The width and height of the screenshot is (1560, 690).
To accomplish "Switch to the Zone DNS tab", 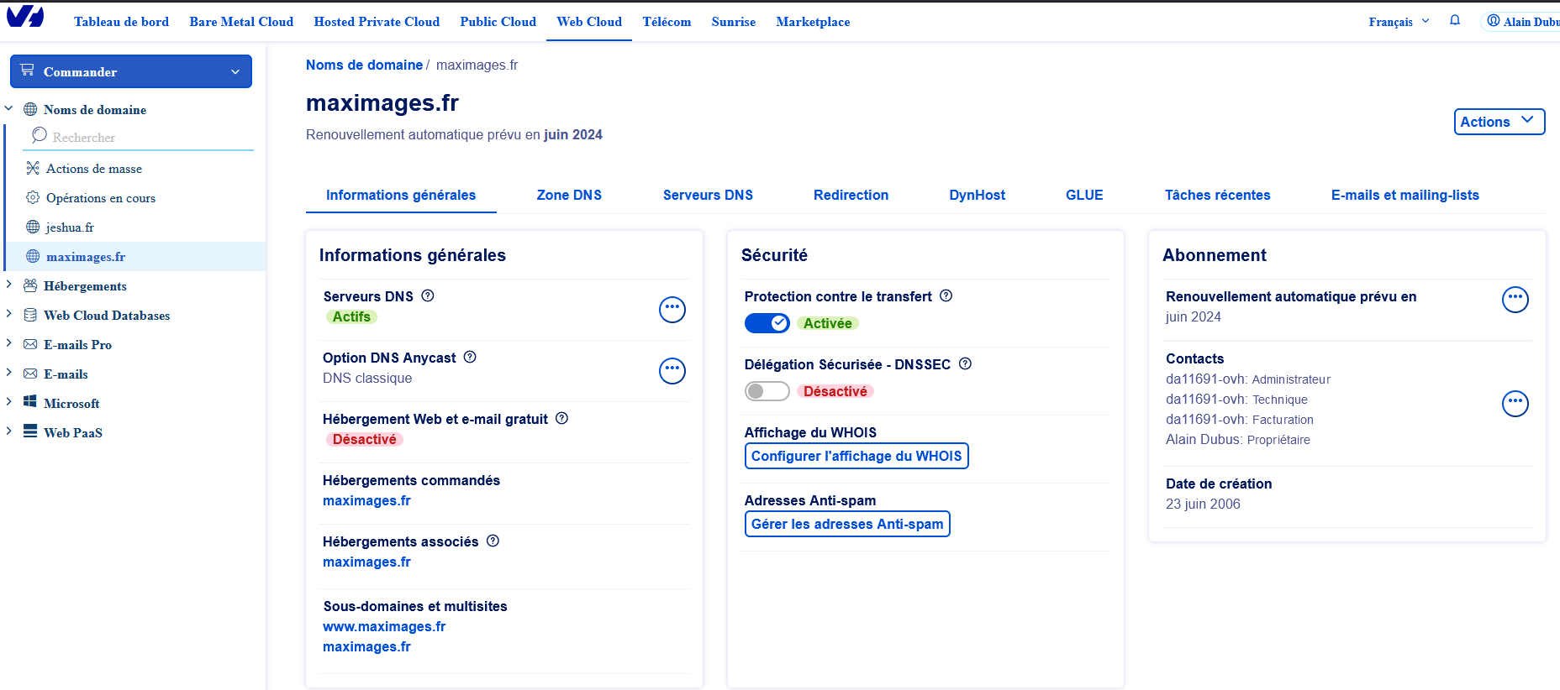I will [x=569, y=196].
